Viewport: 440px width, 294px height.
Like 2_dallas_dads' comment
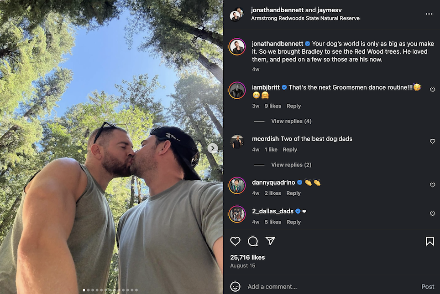pyautogui.click(x=433, y=214)
